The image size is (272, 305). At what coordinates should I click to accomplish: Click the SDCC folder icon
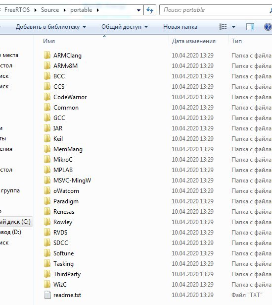pyautogui.click(x=47, y=243)
